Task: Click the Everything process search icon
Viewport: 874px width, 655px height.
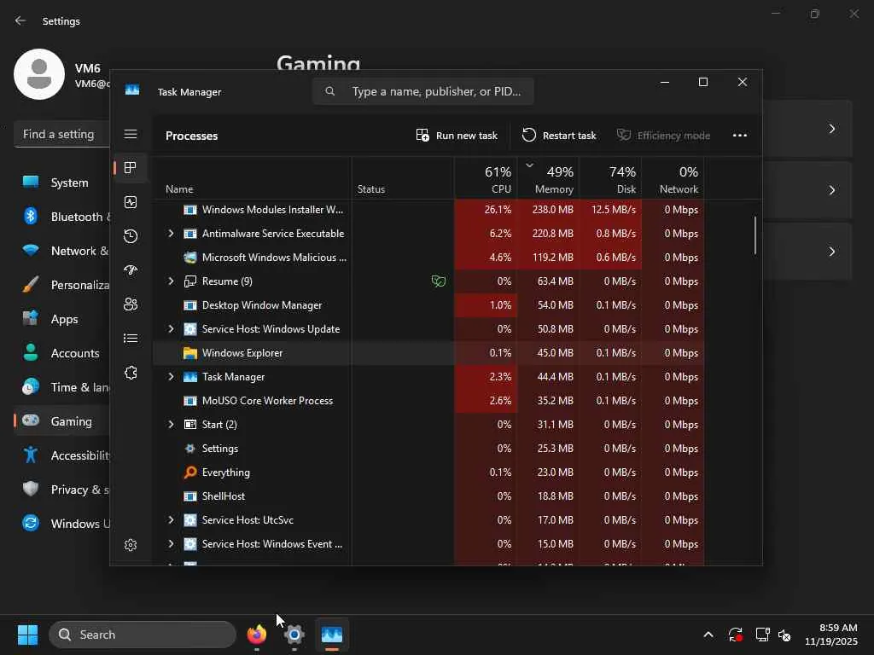Action: 190,472
